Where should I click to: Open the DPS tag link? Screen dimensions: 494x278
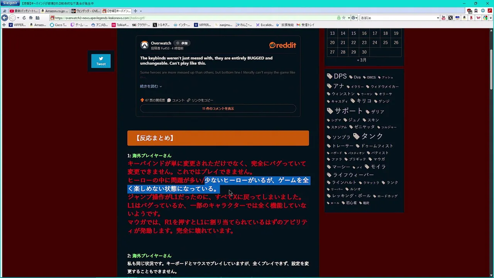point(337,76)
